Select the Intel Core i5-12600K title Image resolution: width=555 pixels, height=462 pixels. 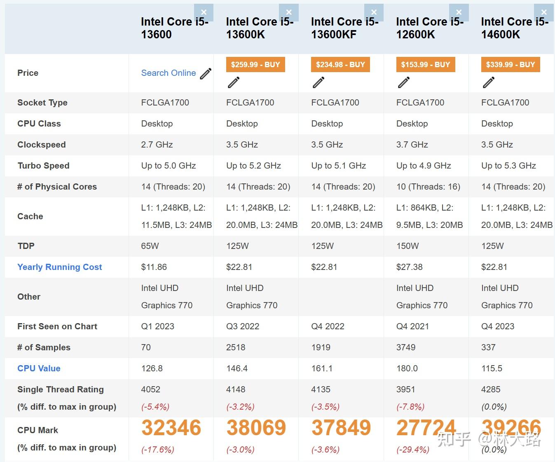(430, 28)
